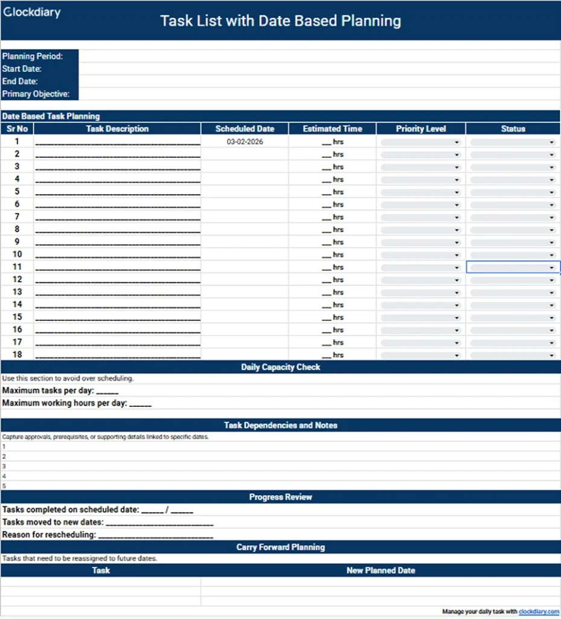Viewport: 561px width, 619px height.
Task: Click the Clockdiary logo
Action: 32,12
